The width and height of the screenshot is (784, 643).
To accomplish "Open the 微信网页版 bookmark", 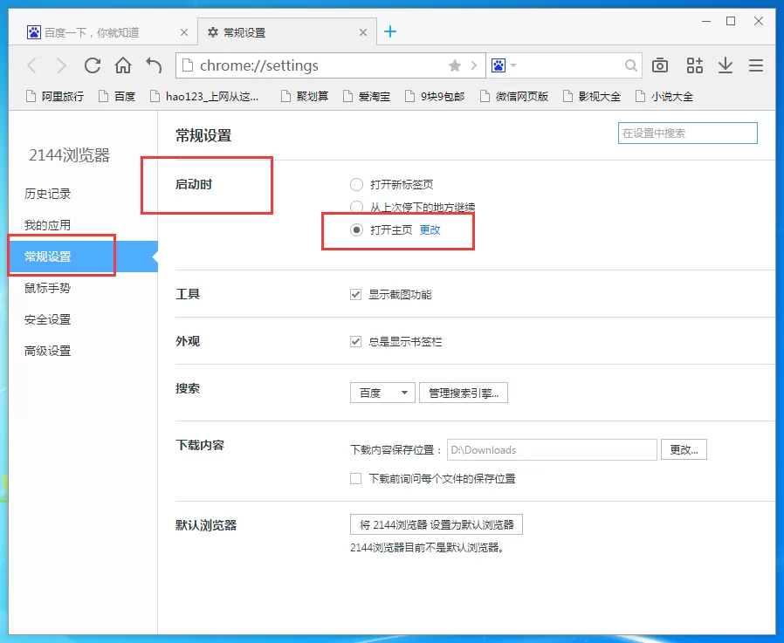I will click(x=514, y=96).
